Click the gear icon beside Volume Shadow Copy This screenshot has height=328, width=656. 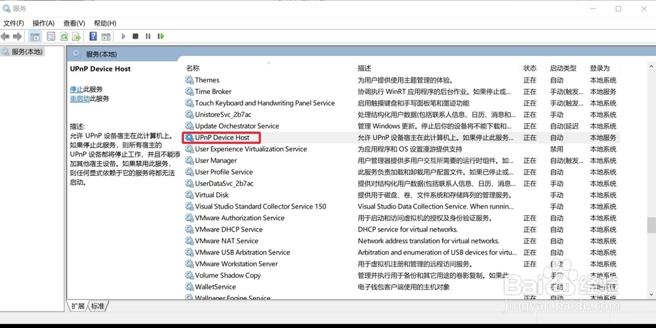[x=190, y=276]
